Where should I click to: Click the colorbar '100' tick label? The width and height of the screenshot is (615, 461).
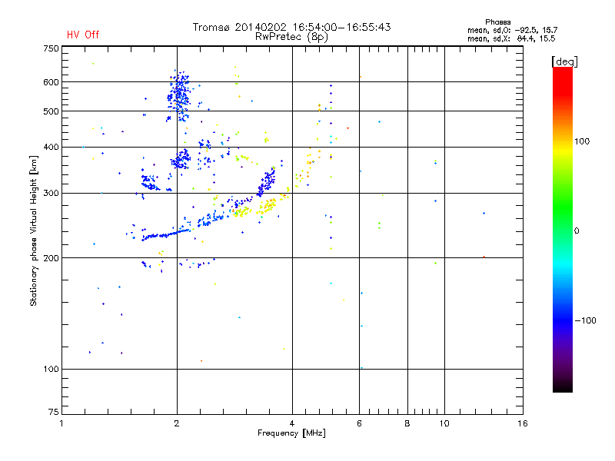[x=582, y=141]
